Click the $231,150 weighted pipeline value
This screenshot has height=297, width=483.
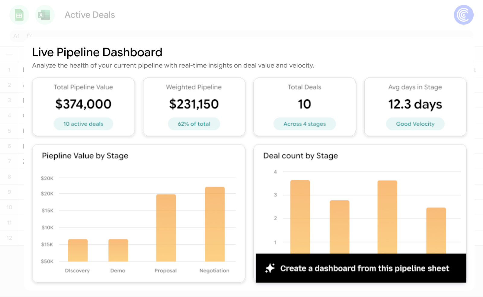(194, 104)
